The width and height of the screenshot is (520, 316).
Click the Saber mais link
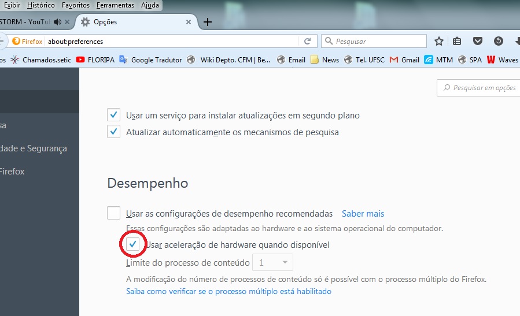(363, 214)
